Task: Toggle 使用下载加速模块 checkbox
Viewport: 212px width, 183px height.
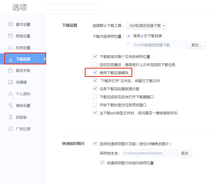Action: [95, 72]
